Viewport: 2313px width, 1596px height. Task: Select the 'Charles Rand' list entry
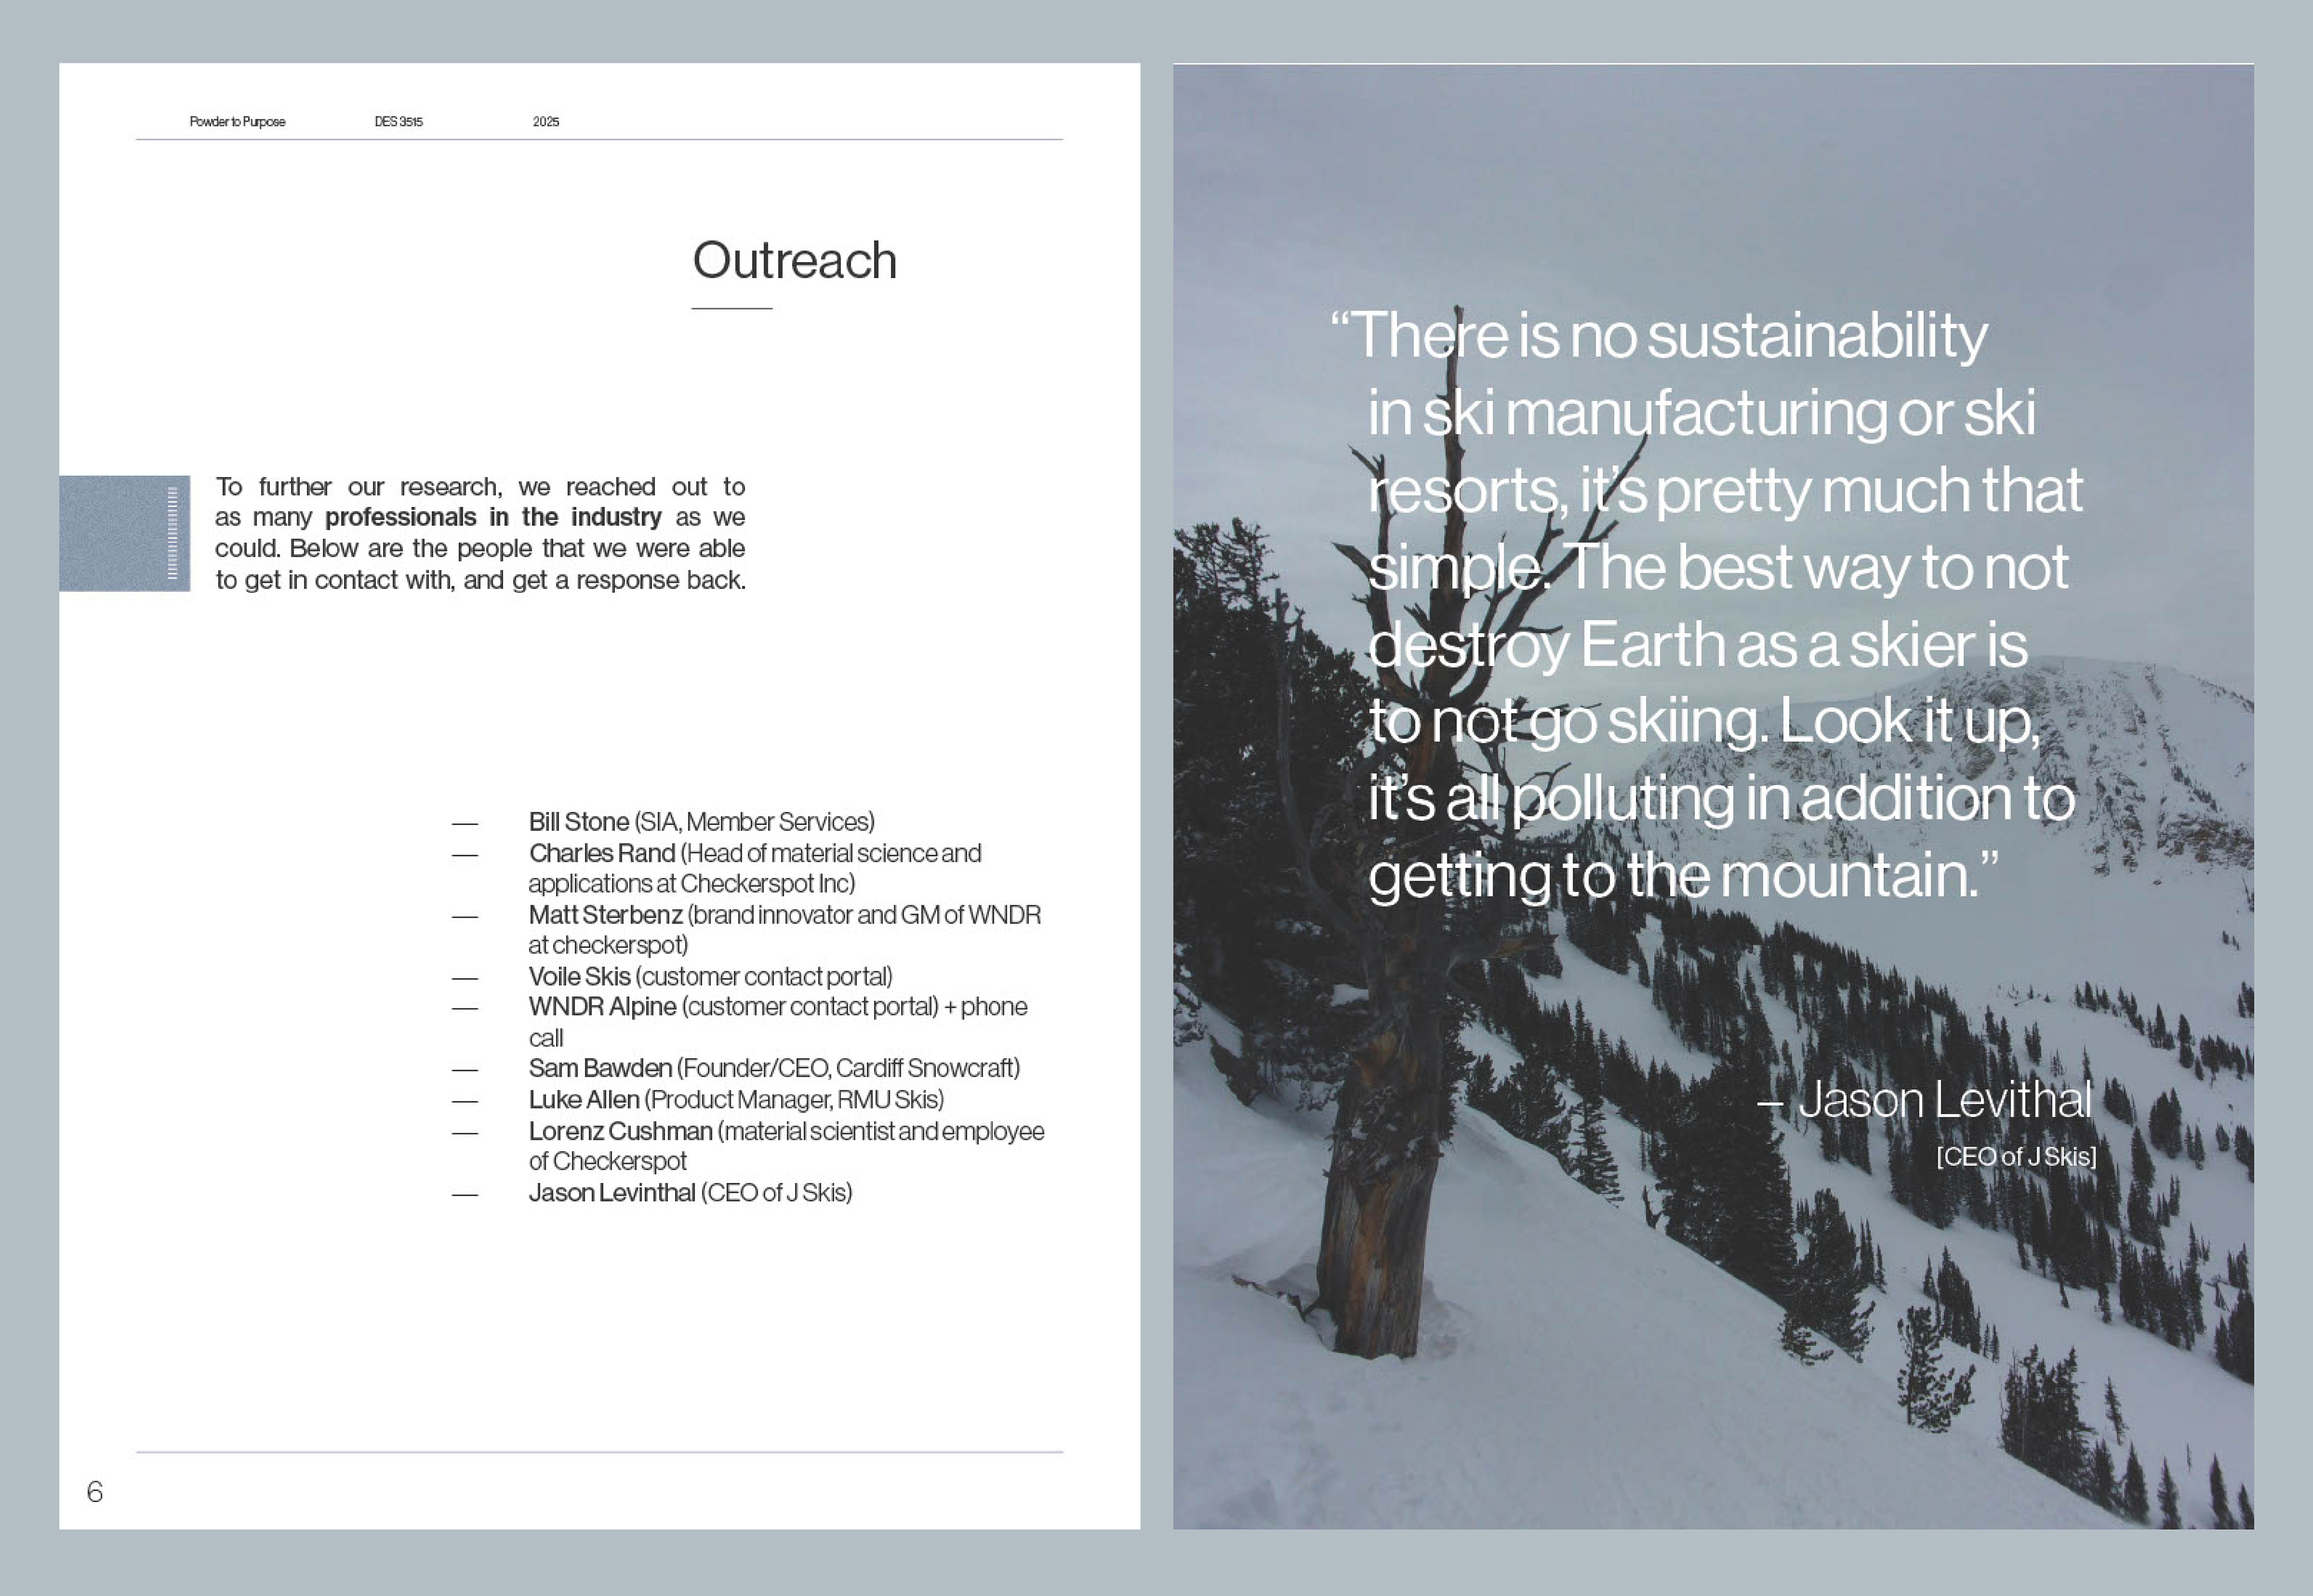755,868
